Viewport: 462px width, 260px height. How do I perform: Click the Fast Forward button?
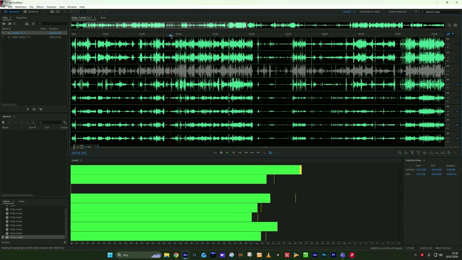click(252, 153)
